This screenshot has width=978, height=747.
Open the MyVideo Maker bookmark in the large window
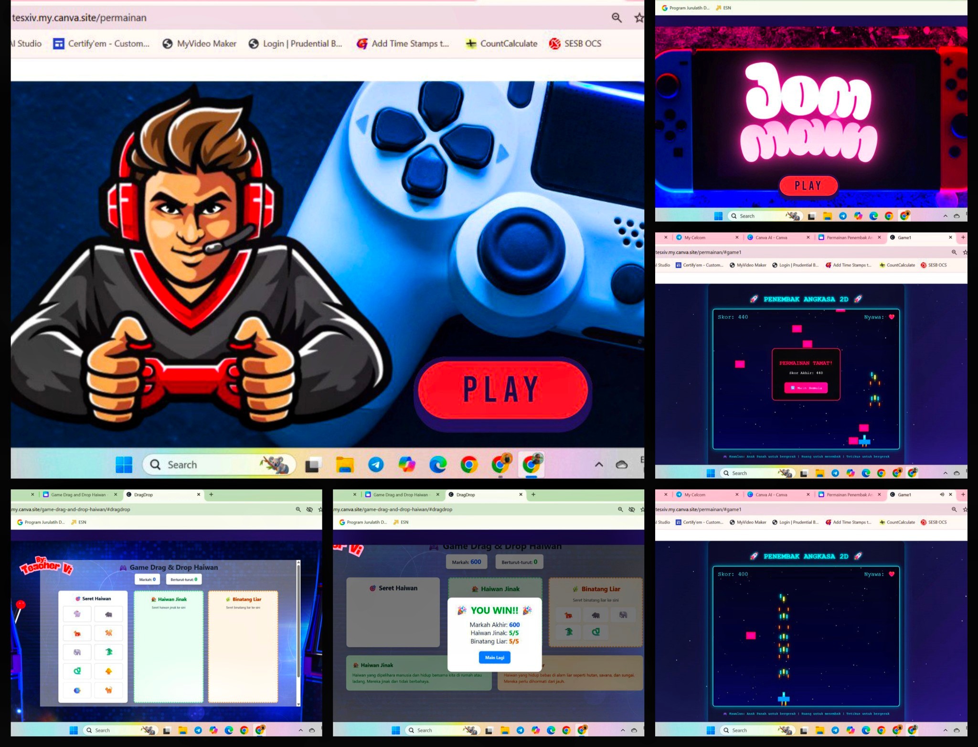point(200,43)
